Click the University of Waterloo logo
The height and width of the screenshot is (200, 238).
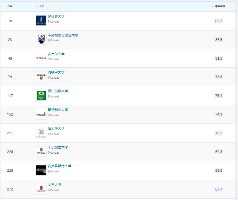[41, 77]
